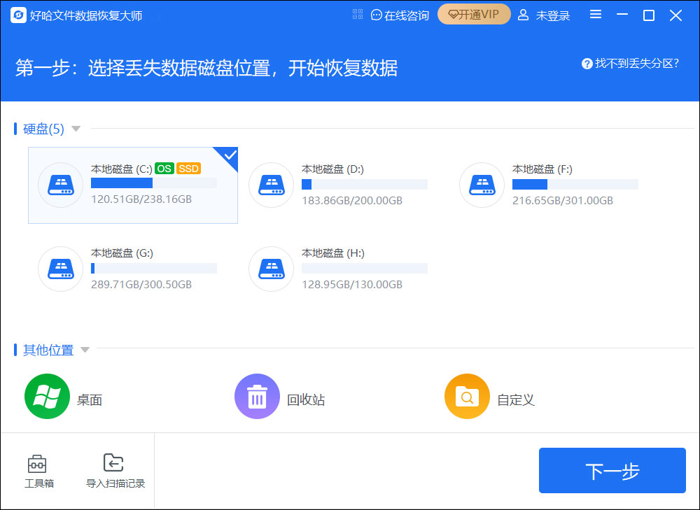Open the online consultation chat icon

pos(377,15)
